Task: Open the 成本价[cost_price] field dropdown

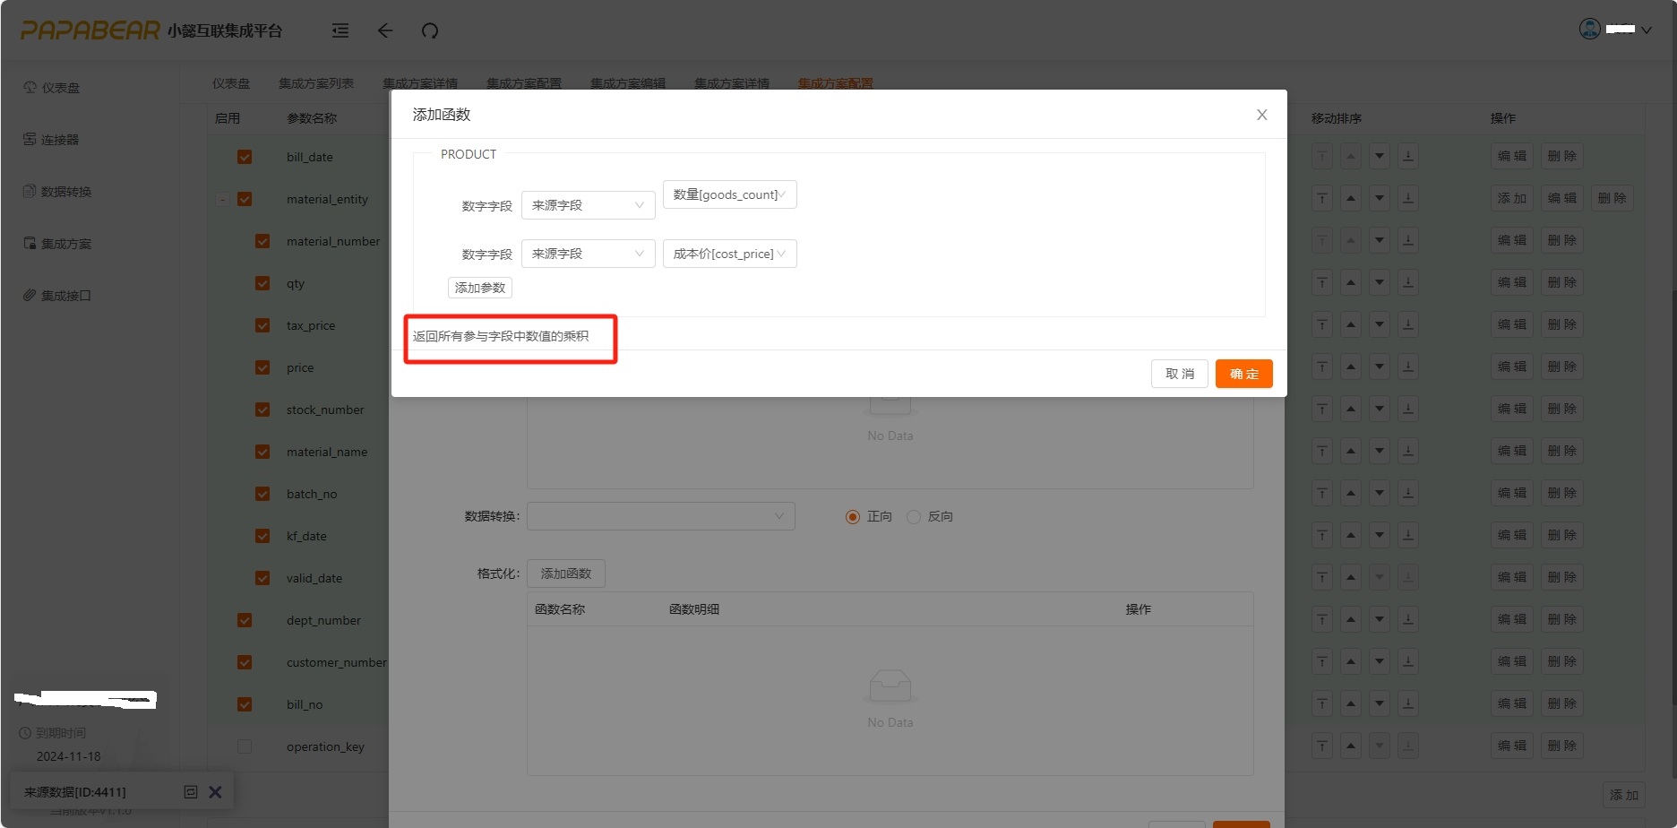Action: pos(729,254)
